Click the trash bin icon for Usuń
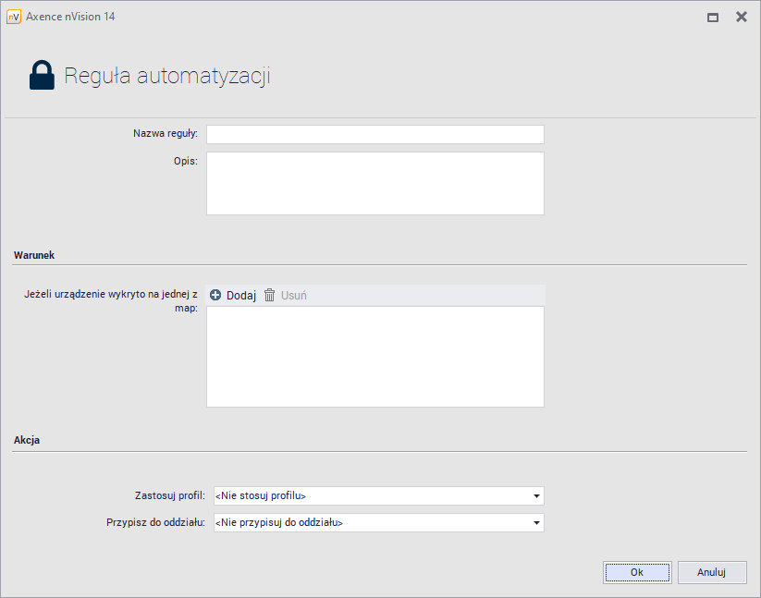The width and height of the screenshot is (761, 598). tap(270, 296)
